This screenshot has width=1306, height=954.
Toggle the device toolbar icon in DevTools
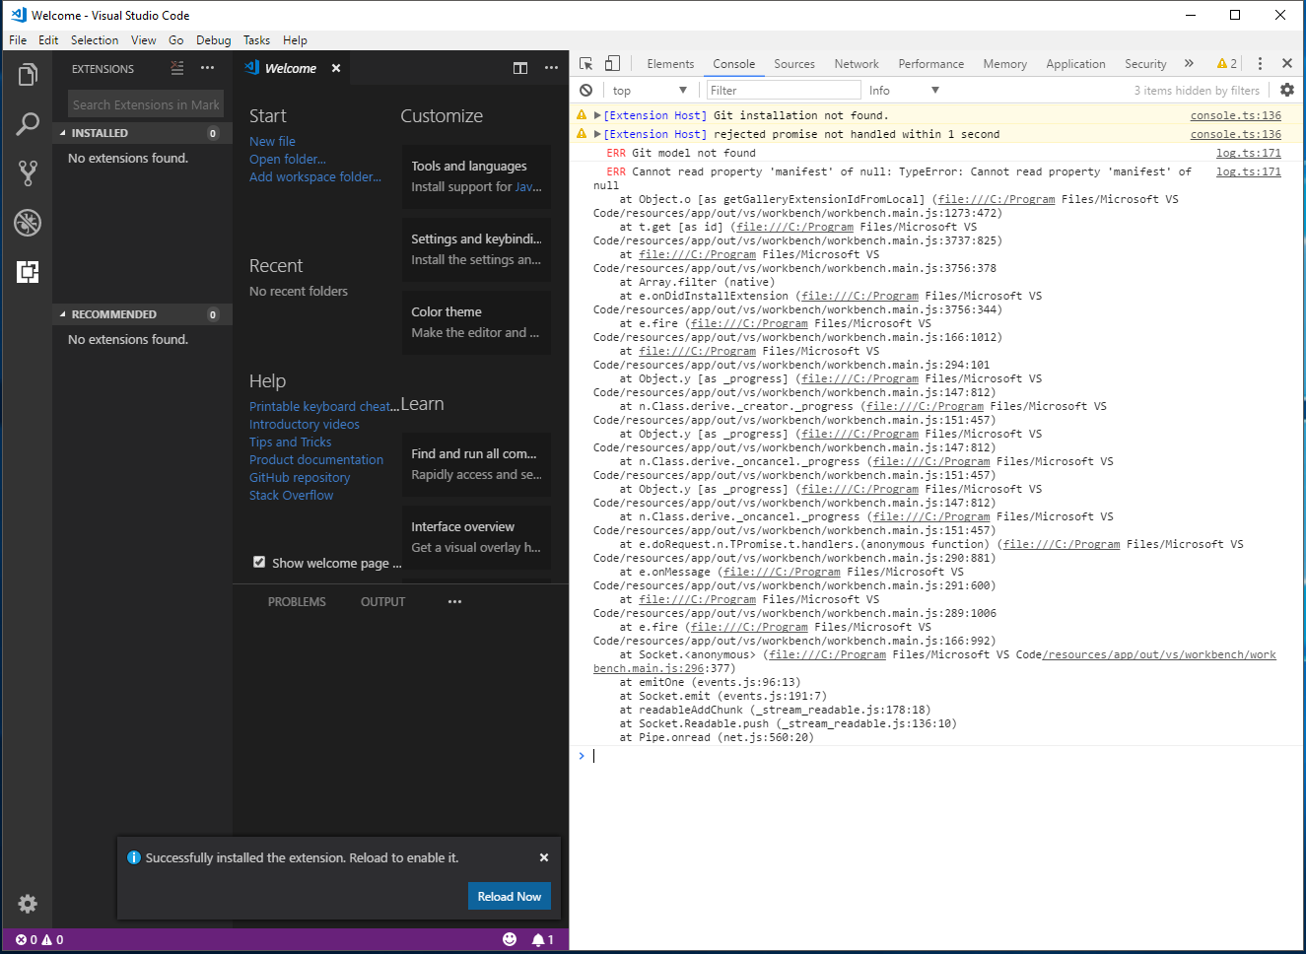612,62
